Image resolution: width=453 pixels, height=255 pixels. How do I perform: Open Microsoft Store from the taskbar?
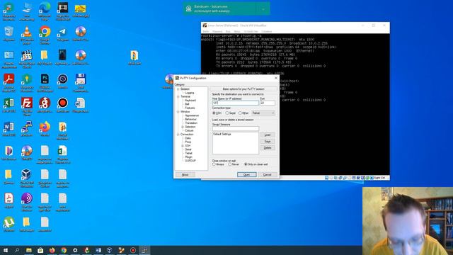40,250
